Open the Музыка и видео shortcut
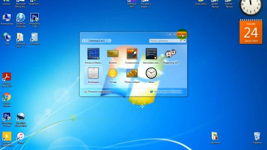The image size is (267, 150). (146, 4)
